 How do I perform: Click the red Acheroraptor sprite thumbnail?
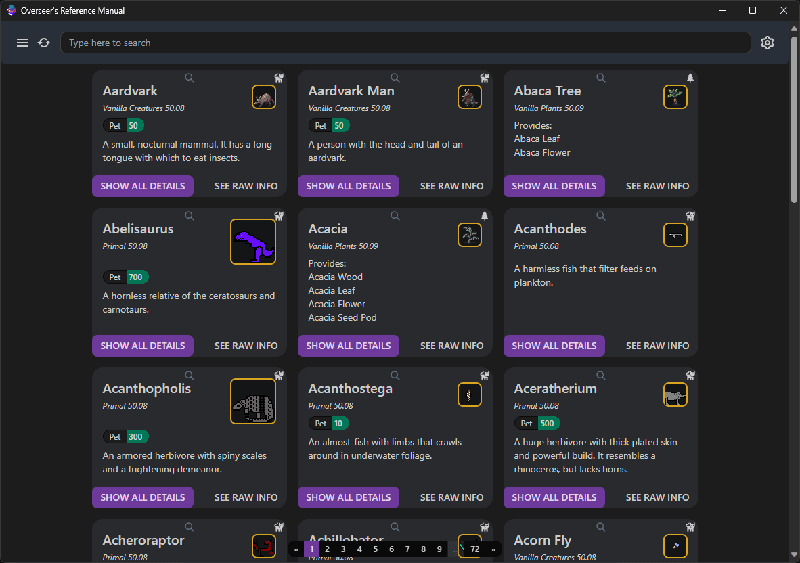point(264,546)
